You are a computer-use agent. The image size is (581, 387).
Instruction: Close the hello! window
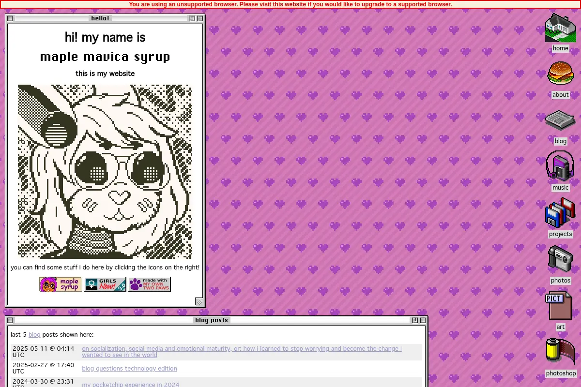(10, 18)
